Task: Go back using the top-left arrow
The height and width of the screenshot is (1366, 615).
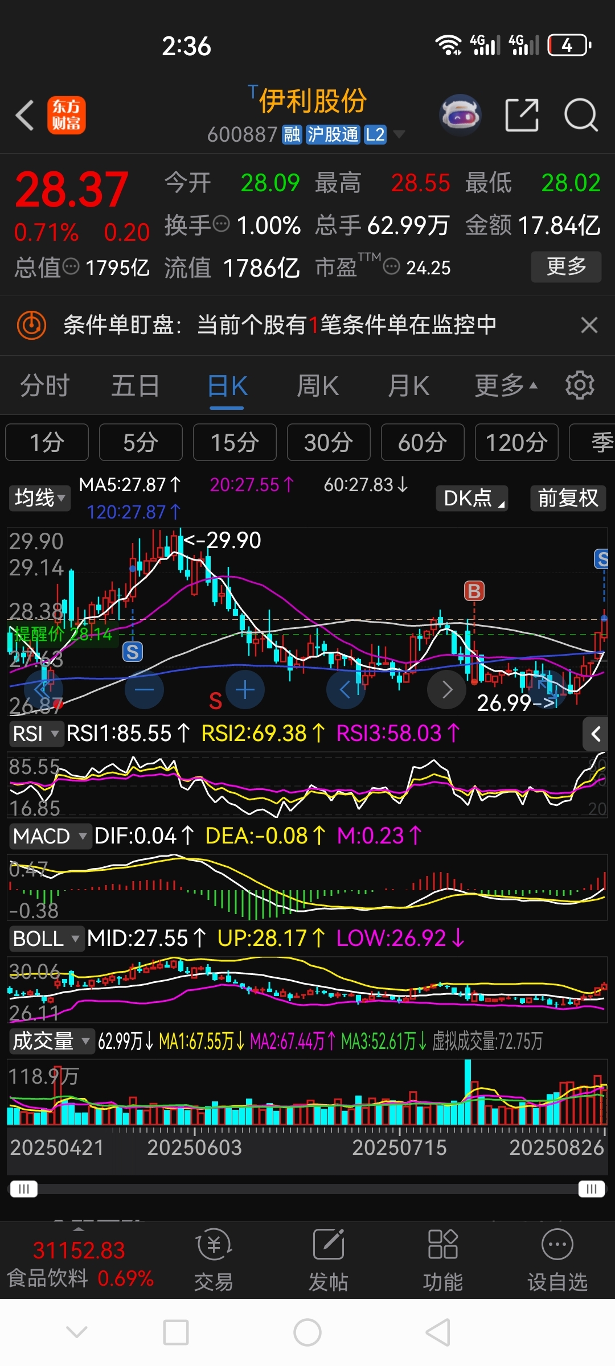Action: (24, 115)
